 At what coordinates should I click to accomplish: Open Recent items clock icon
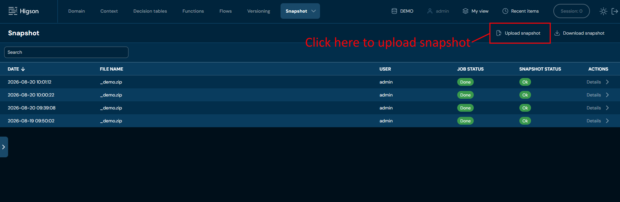coord(505,11)
